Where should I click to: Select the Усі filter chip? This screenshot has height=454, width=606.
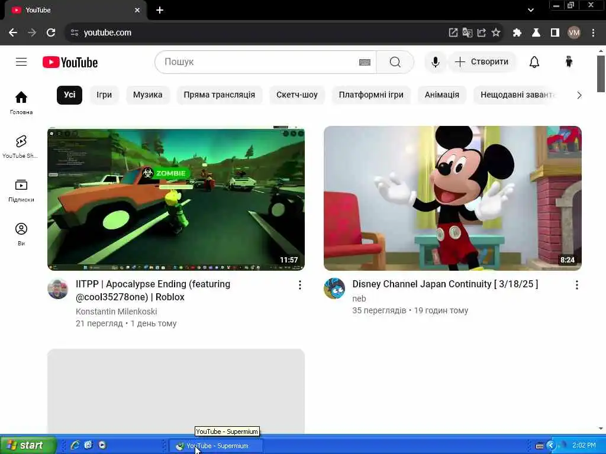coord(70,95)
